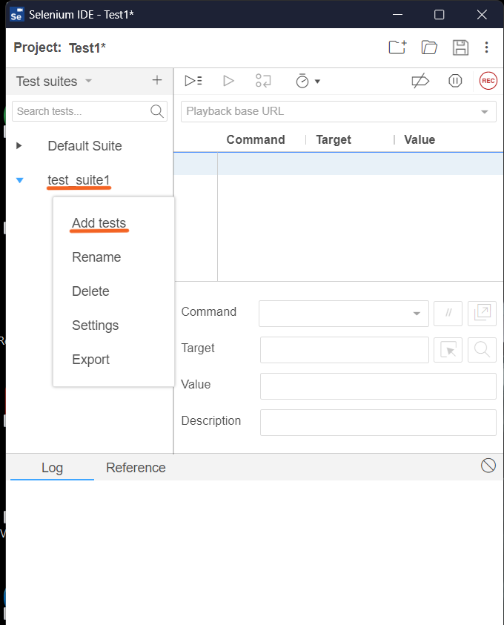Viewport: 504px width, 625px height.
Task: Create a new project icon
Action: tap(398, 47)
